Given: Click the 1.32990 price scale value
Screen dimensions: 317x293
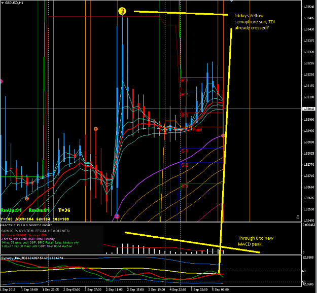Looking at the screenshot, I should [x=309, y=120].
